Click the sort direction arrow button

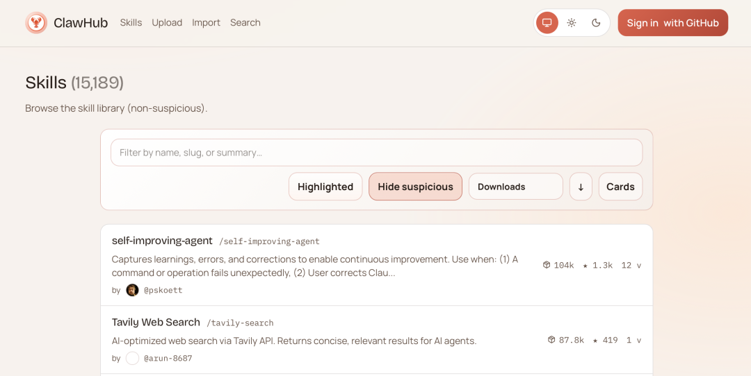581,187
